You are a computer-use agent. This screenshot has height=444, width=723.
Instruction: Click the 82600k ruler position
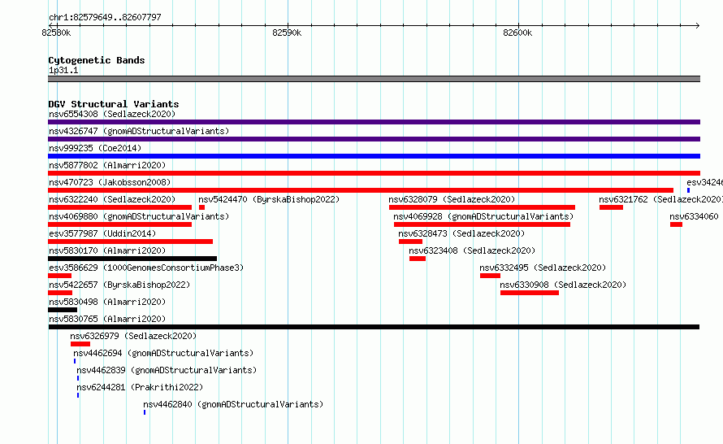[517, 33]
